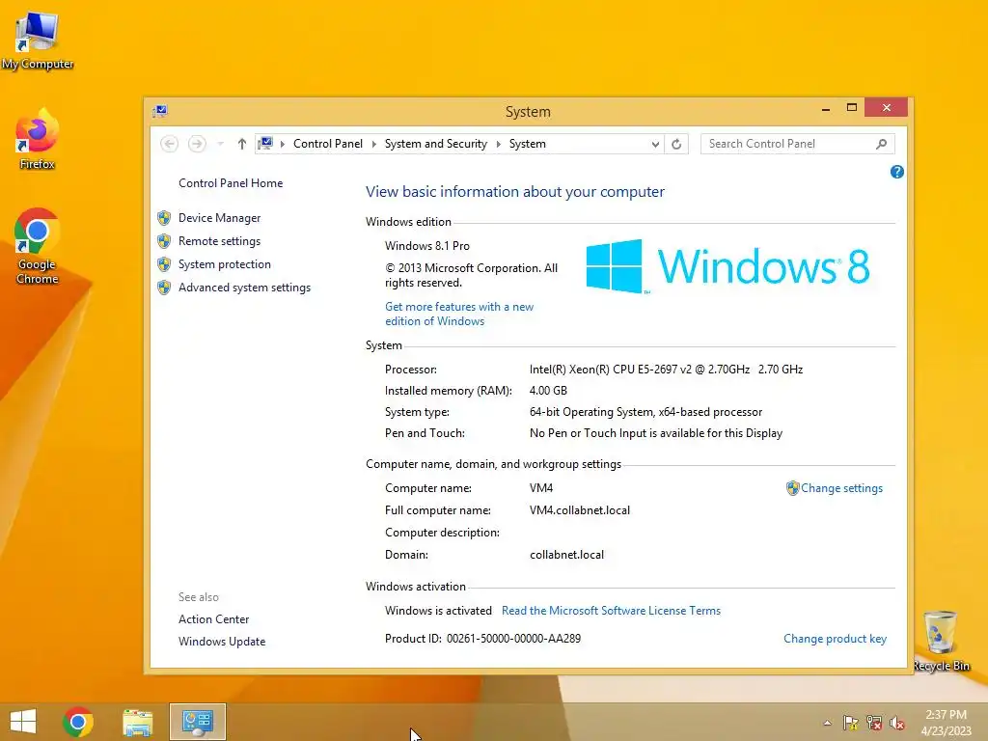
Task: Open Action Center flag tray icon
Action: 851,723
